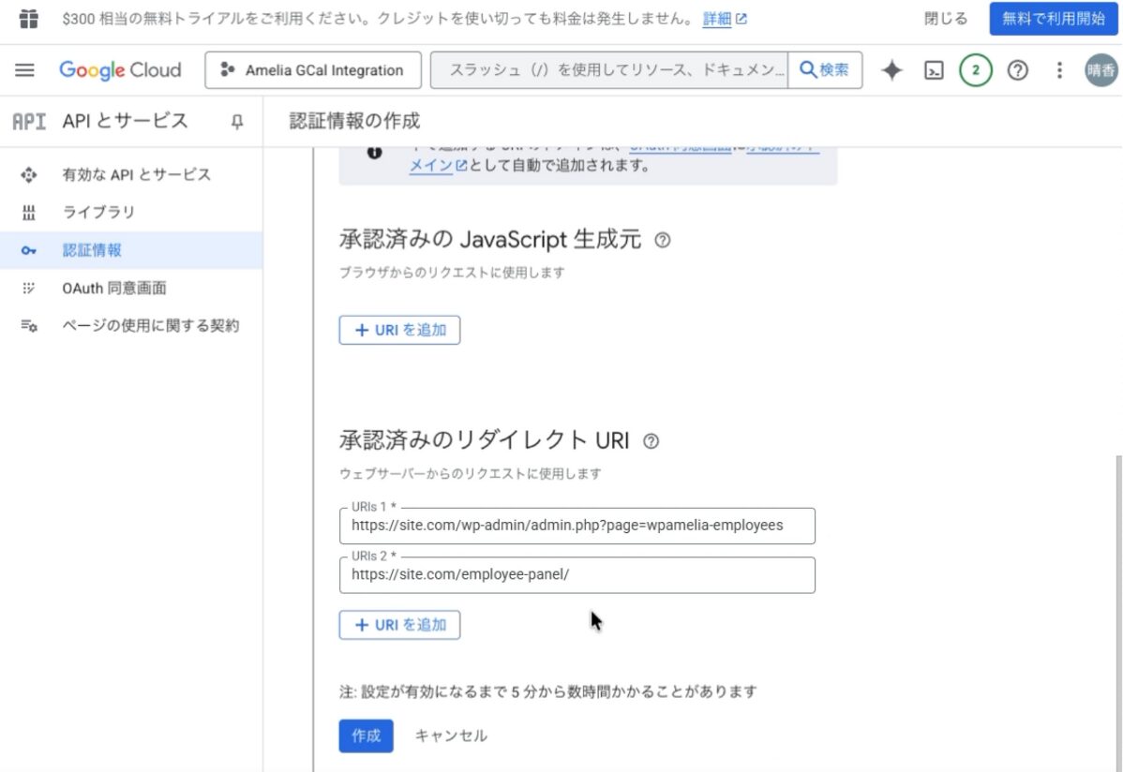Click help icon beside JavaScript 生成元

click(x=663, y=241)
